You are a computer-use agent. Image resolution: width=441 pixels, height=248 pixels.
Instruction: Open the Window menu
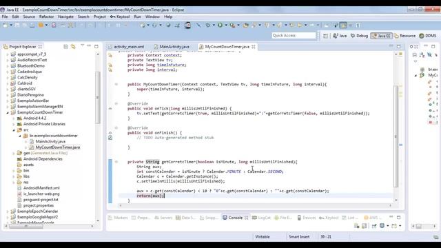click(x=152, y=17)
